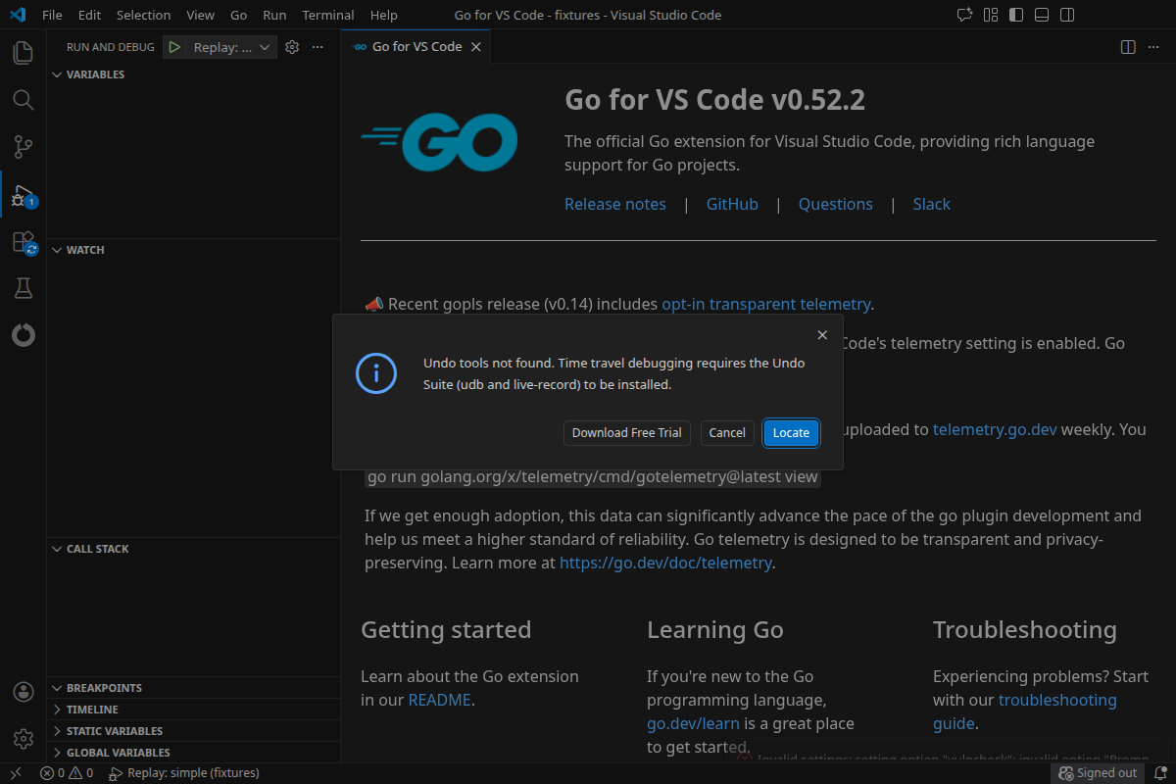
Task: Open the Undo time travel debug icon
Action: click(23, 335)
